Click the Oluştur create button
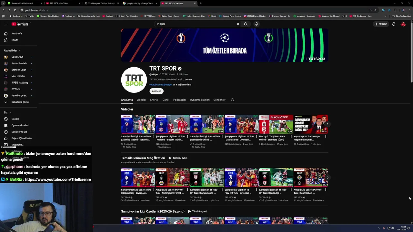Screen dimensions: 413x232 [x=381, y=24]
